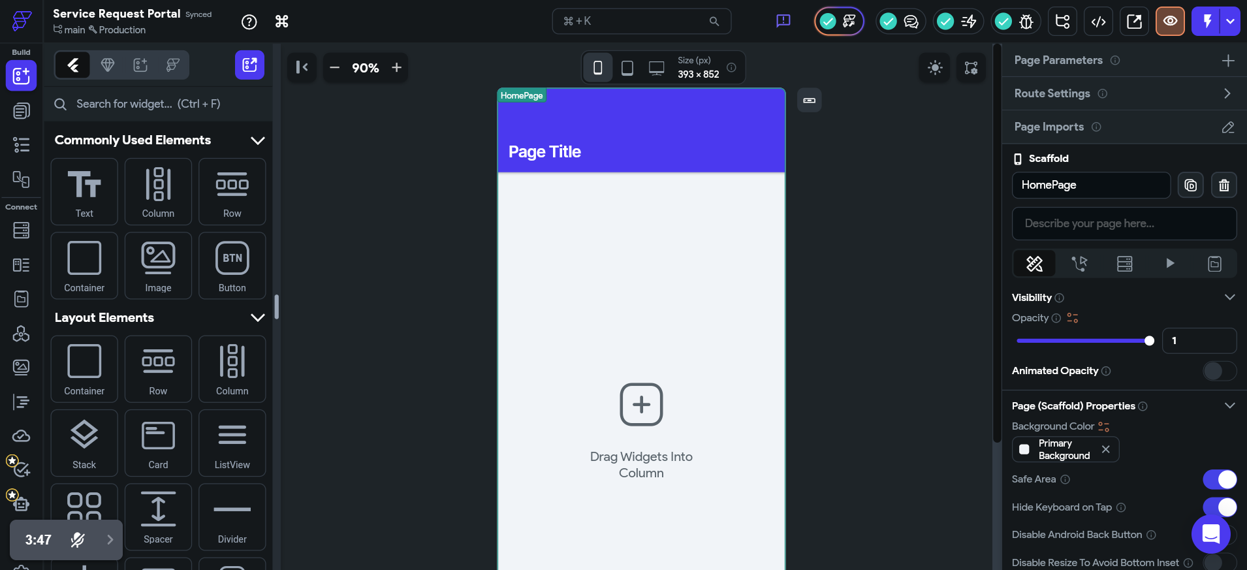Select desktop device preview
The image size is (1247, 570).
[656, 67]
